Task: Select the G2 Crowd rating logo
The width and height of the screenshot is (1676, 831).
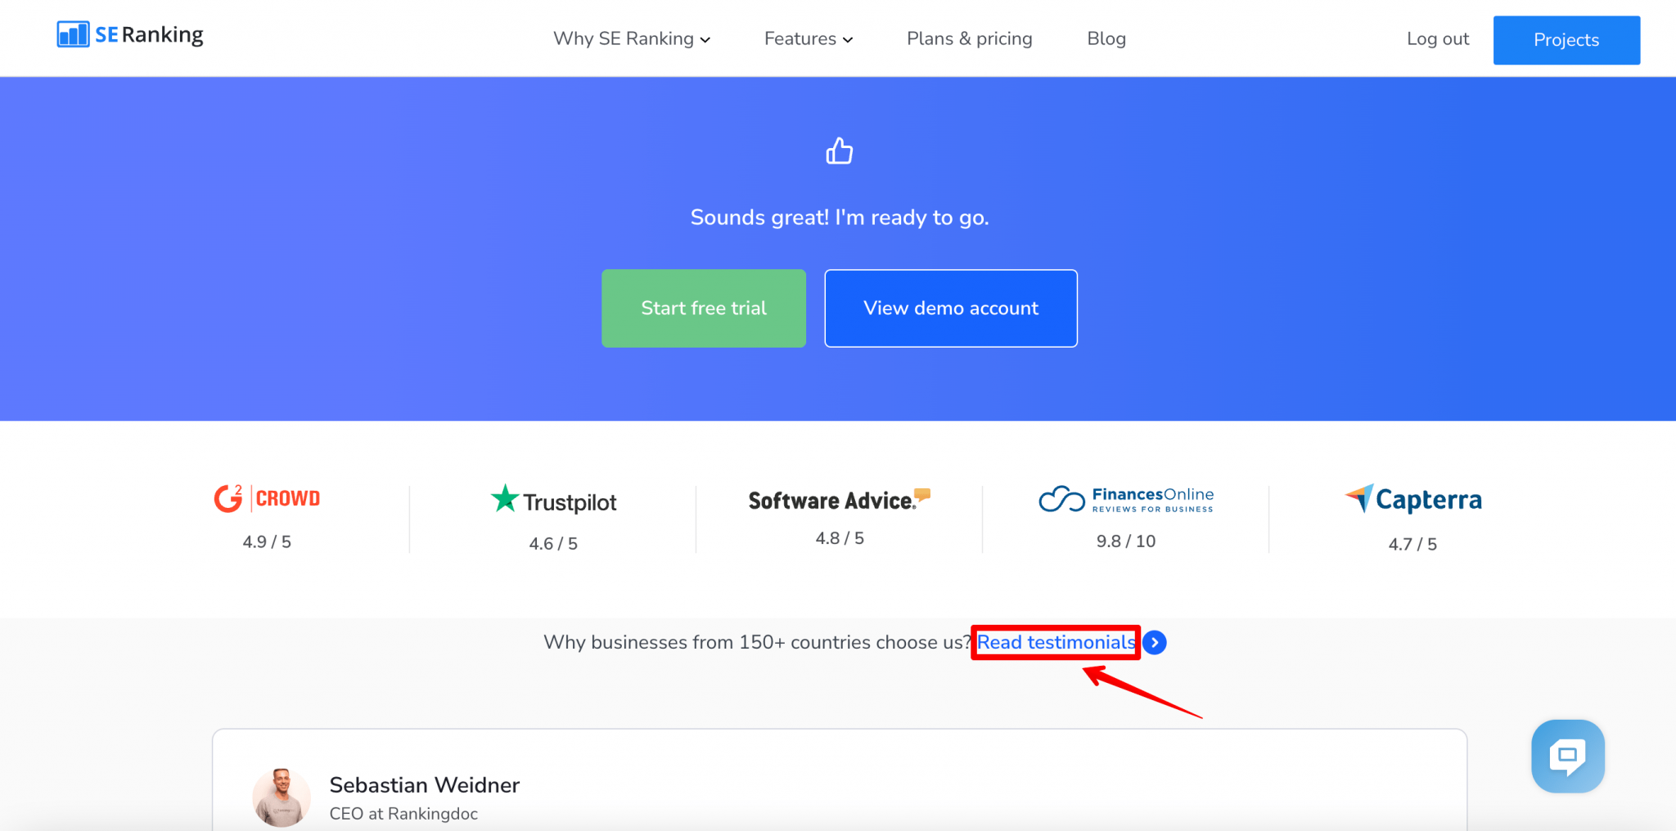Action: (x=266, y=498)
